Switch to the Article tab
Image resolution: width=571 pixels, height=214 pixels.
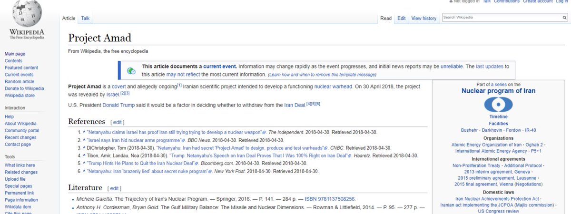[x=69, y=18]
